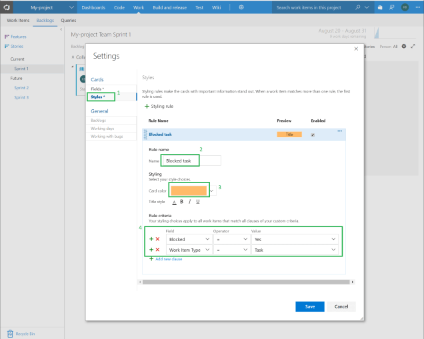
Task: Open the Blocked field dropdown
Action: tap(187, 238)
